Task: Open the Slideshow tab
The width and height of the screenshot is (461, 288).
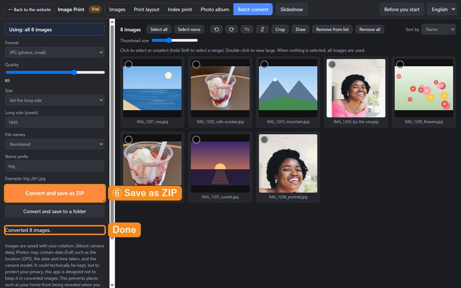Action: tap(291, 10)
